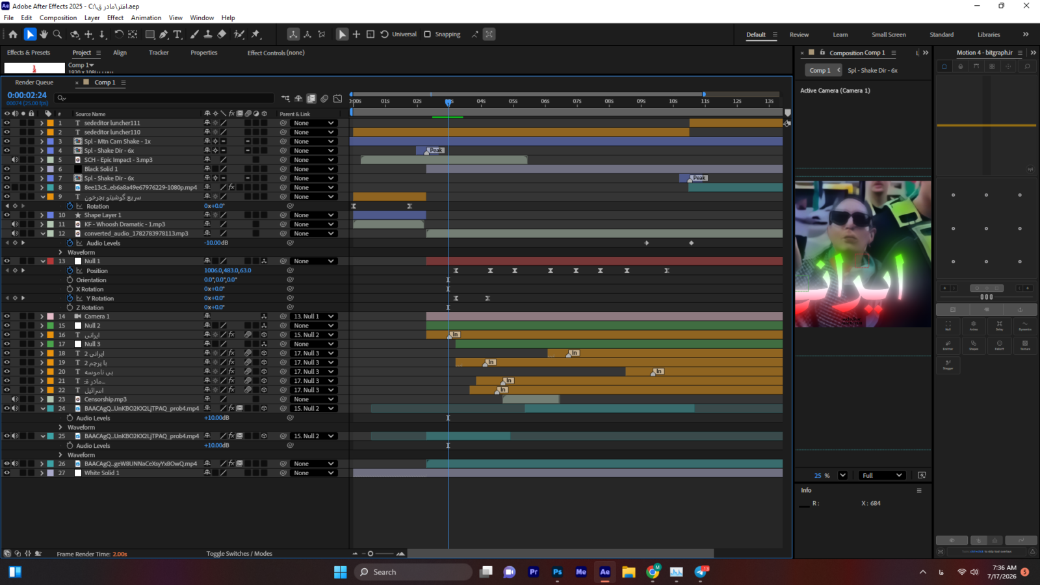Screen dimensions: 1040x585
Task: Switch to the Render Queue tab
Action: (x=34, y=83)
